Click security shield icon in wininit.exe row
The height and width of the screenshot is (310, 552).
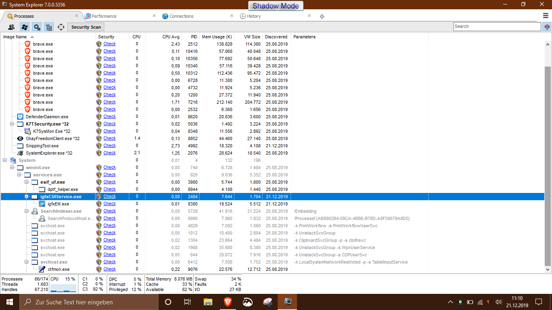coord(99,168)
